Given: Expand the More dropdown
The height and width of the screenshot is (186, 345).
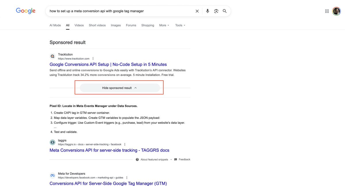Looking at the screenshot, I should coord(164,25).
